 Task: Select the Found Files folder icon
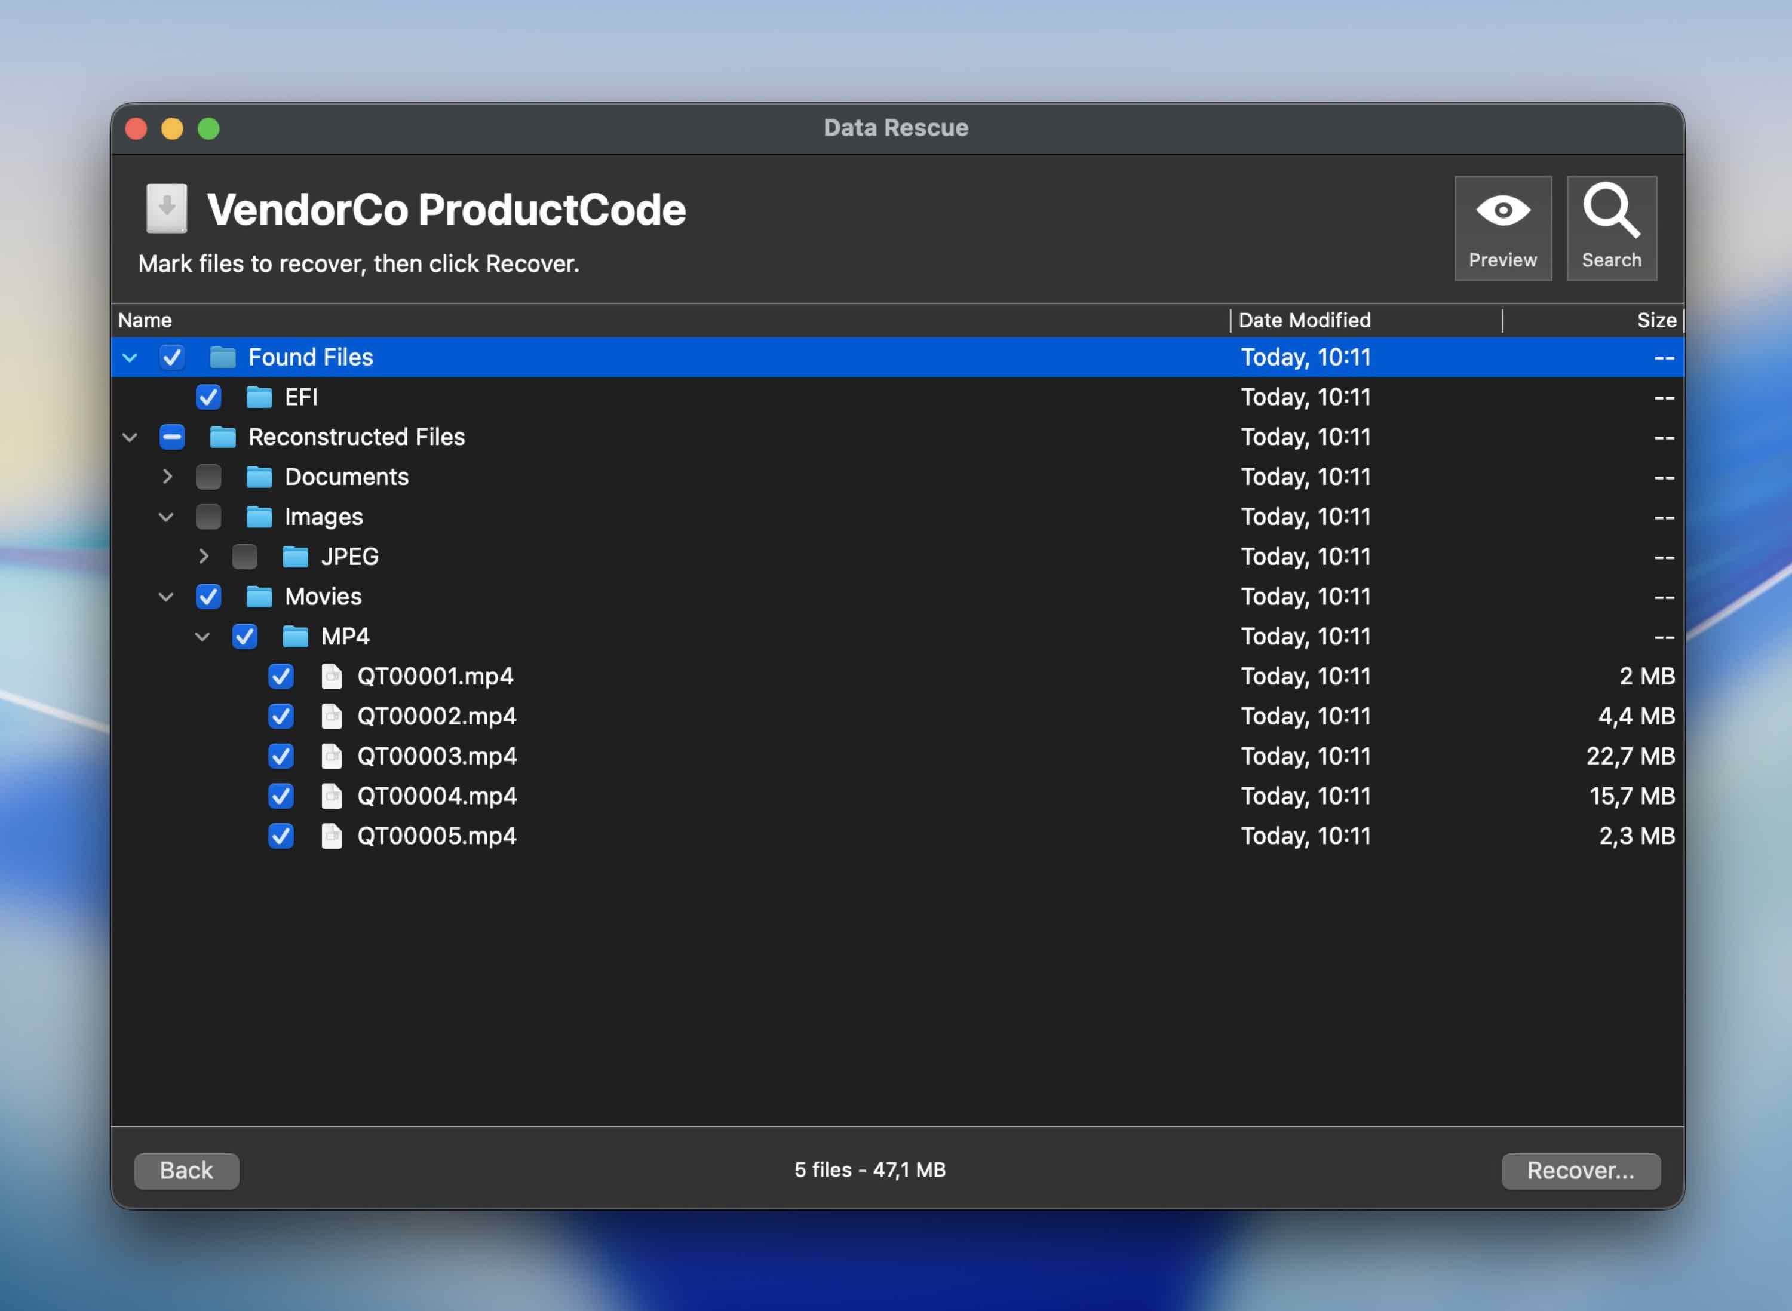tap(223, 357)
